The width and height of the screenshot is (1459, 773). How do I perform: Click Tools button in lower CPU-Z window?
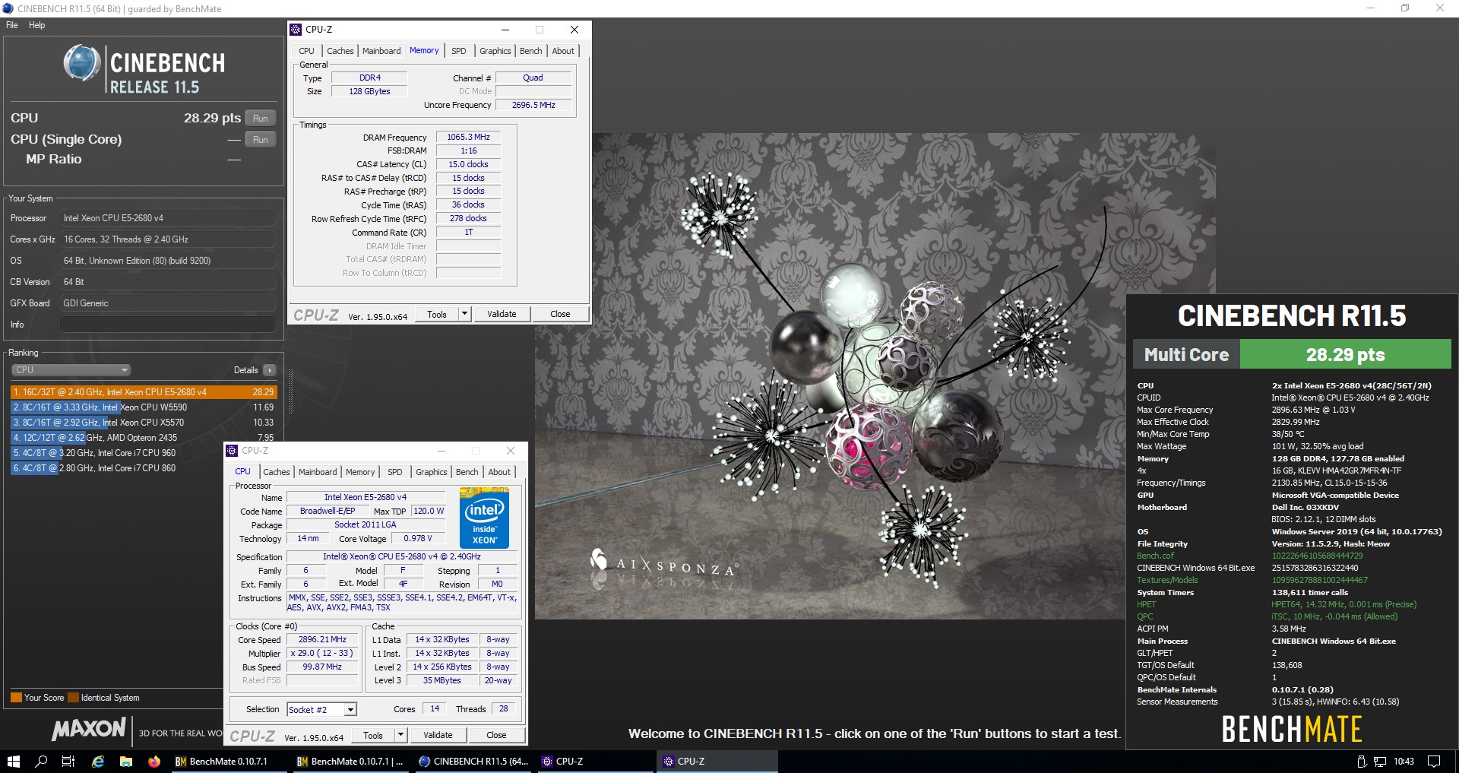click(x=373, y=735)
